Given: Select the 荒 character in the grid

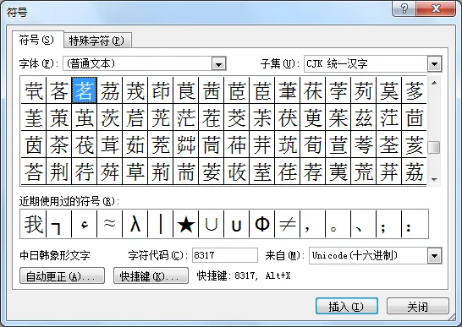Looking at the screenshot, I should tap(363, 172).
